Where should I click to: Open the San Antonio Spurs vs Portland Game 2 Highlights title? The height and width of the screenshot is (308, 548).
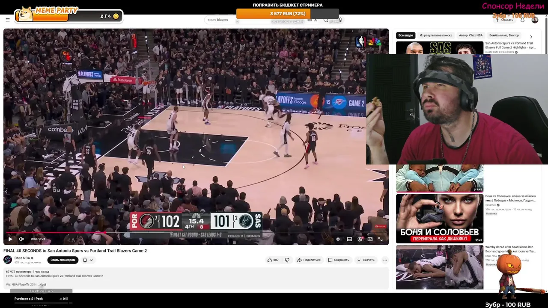510,45
